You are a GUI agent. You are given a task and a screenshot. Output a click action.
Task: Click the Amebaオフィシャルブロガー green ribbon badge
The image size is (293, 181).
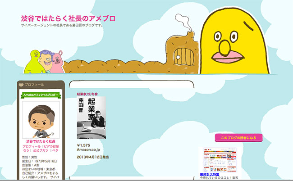click(x=41, y=95)
